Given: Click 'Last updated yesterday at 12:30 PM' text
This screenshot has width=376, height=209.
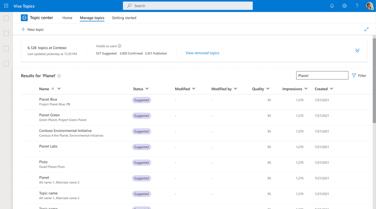Looking at the screenshot, I should coord(52,54).
